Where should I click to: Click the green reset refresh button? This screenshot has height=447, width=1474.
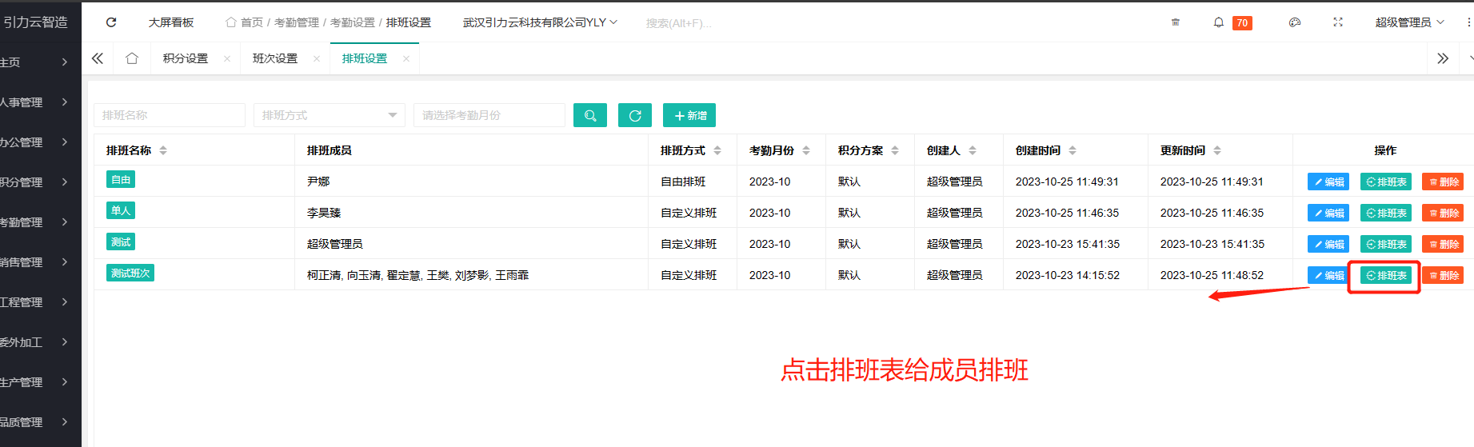pyautogui.click(x=635, y=115)
